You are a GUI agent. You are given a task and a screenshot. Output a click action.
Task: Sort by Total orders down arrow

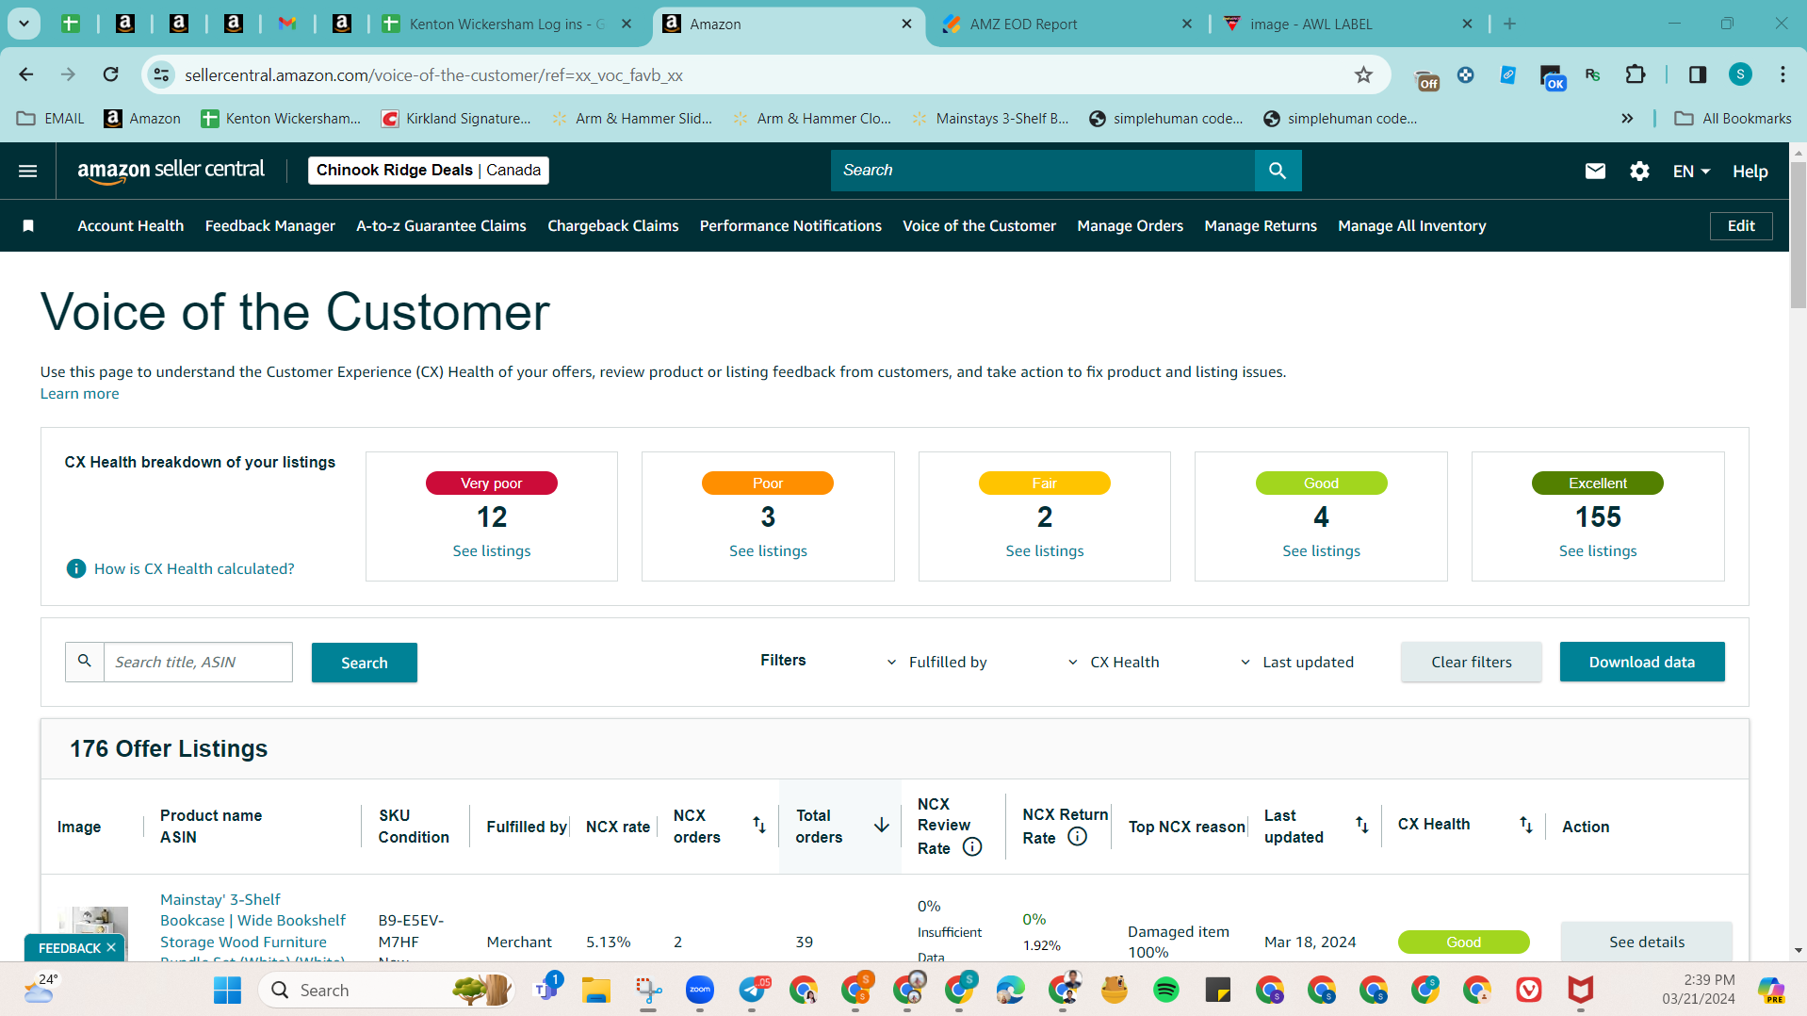[881, 826]
